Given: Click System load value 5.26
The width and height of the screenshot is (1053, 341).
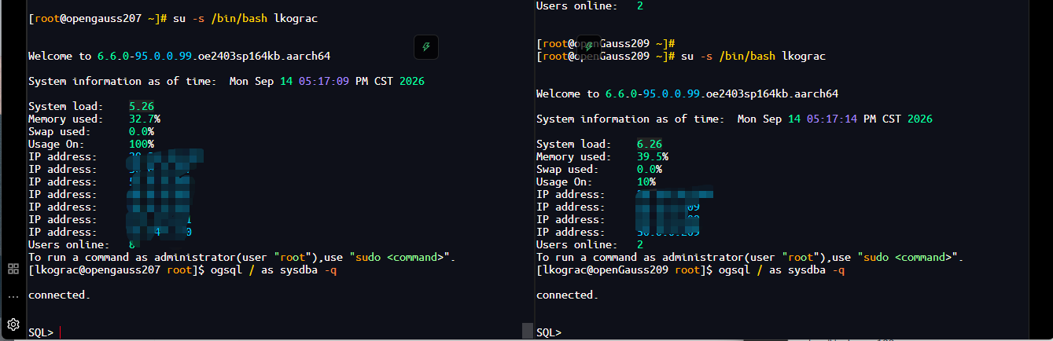Looking at the screenshot, I should coord(142,106).
